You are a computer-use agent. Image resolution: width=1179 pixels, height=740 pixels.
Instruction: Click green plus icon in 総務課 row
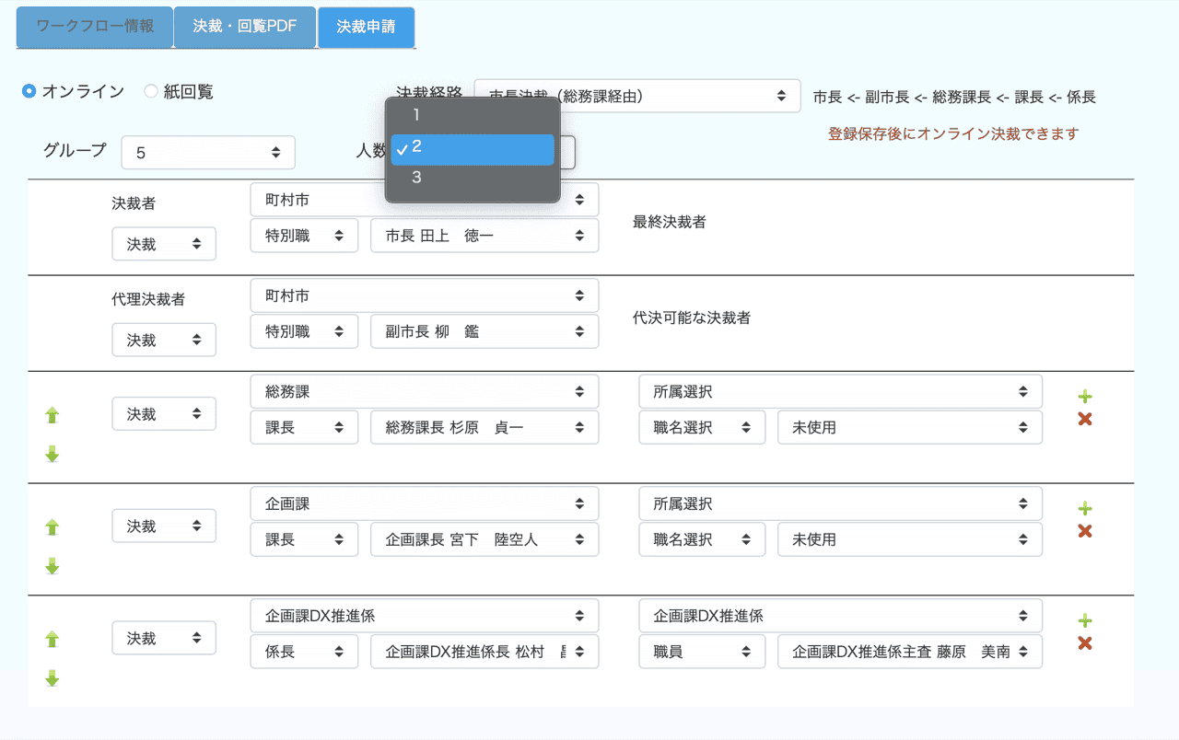[x=1084, y=397]
